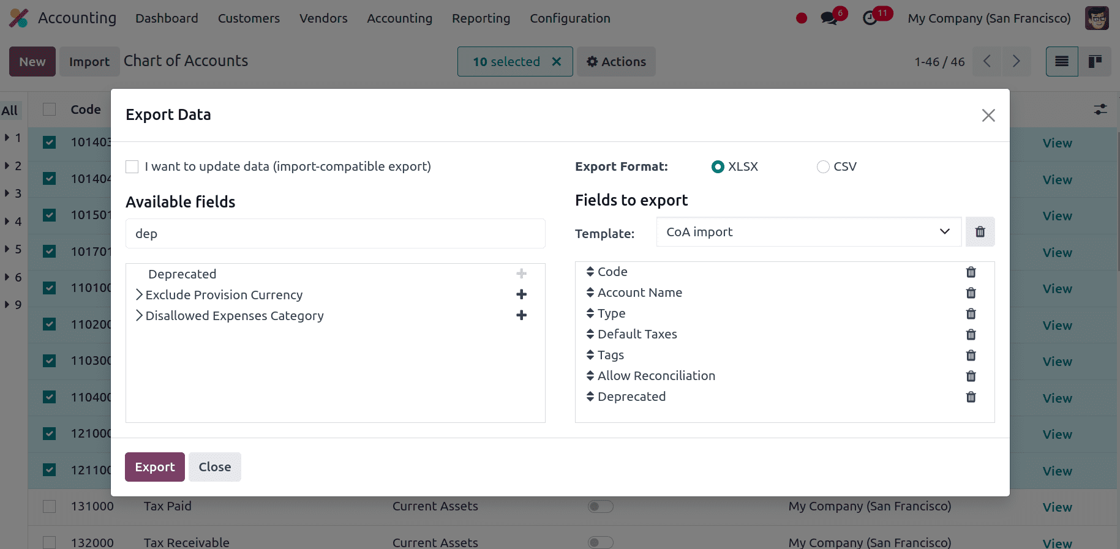Delete Allow Reconciliation from export list
Screen dimensions: 1120x549
971,376
